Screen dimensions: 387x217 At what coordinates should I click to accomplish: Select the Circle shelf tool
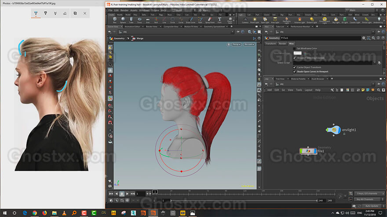click(172, 20)
